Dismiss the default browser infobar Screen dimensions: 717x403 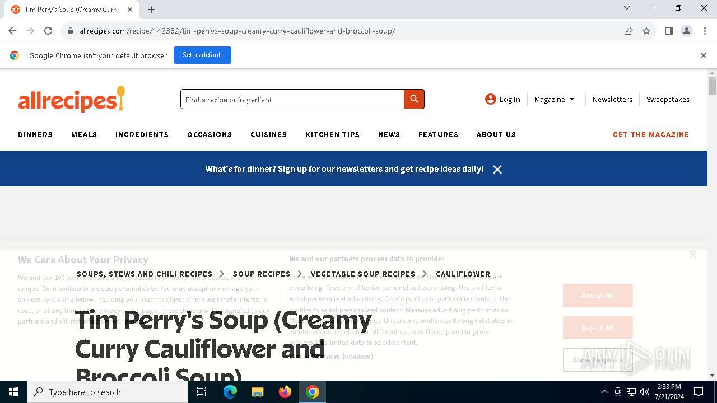click(x=704, y=55)
